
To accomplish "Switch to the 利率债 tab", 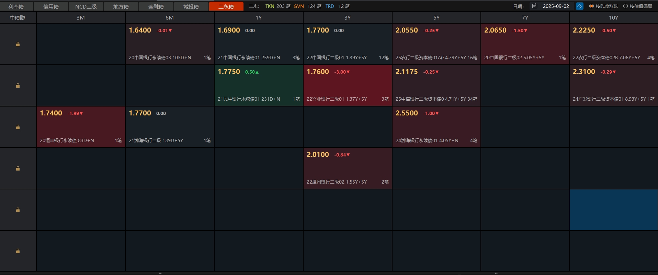I will coord(16,7).
